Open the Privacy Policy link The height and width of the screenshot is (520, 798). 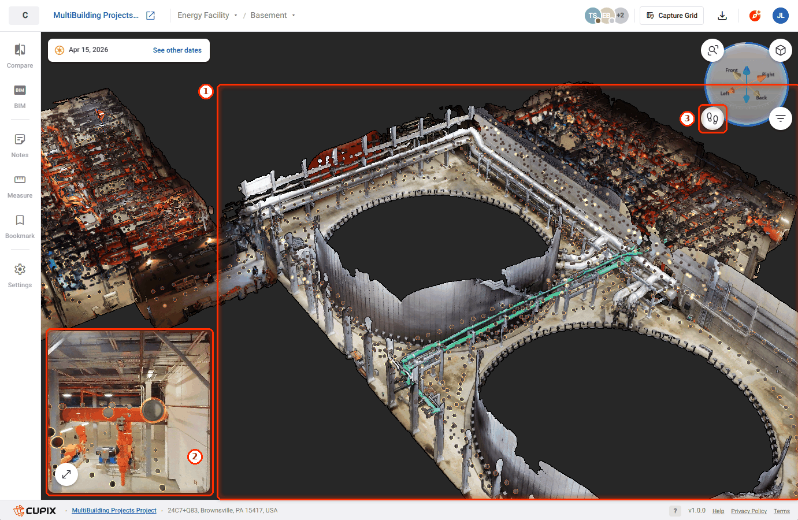coord(749,511)
